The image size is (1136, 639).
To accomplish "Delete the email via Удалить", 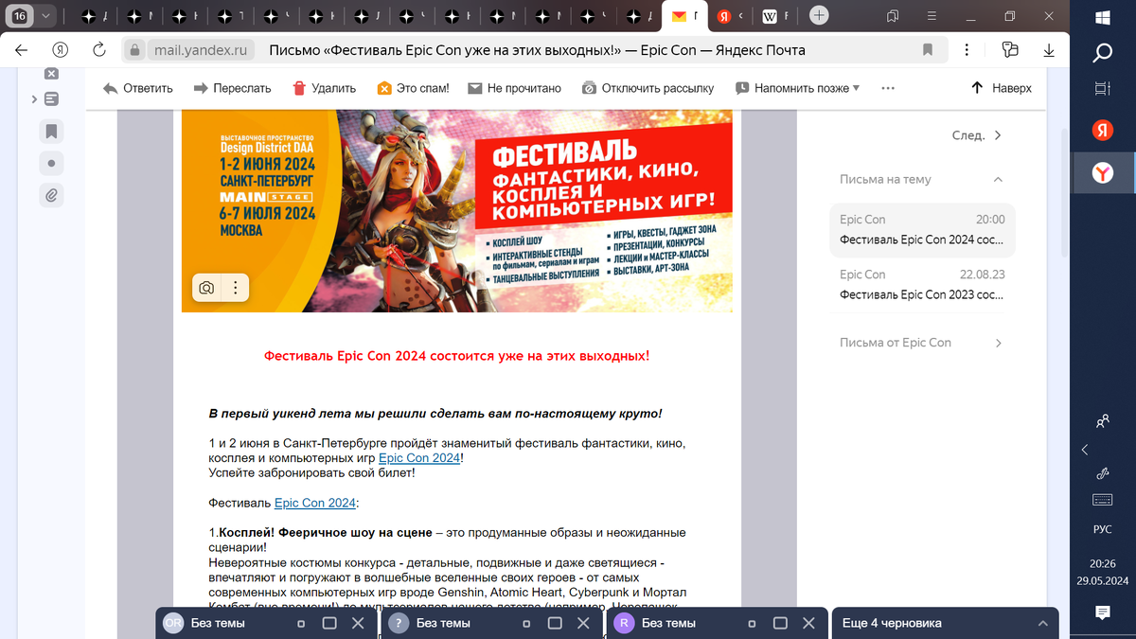I will [x=324, y=88].
